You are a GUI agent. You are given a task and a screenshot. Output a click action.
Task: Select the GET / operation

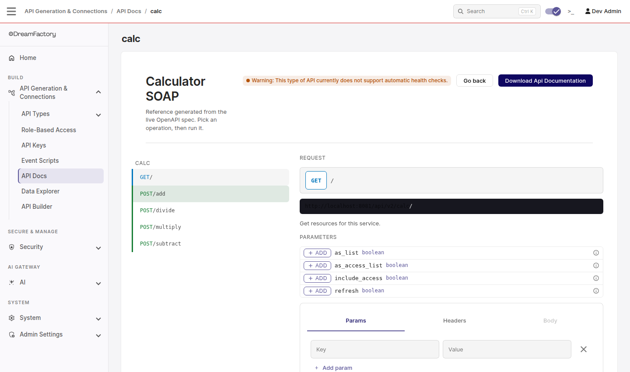coord(211,177)
